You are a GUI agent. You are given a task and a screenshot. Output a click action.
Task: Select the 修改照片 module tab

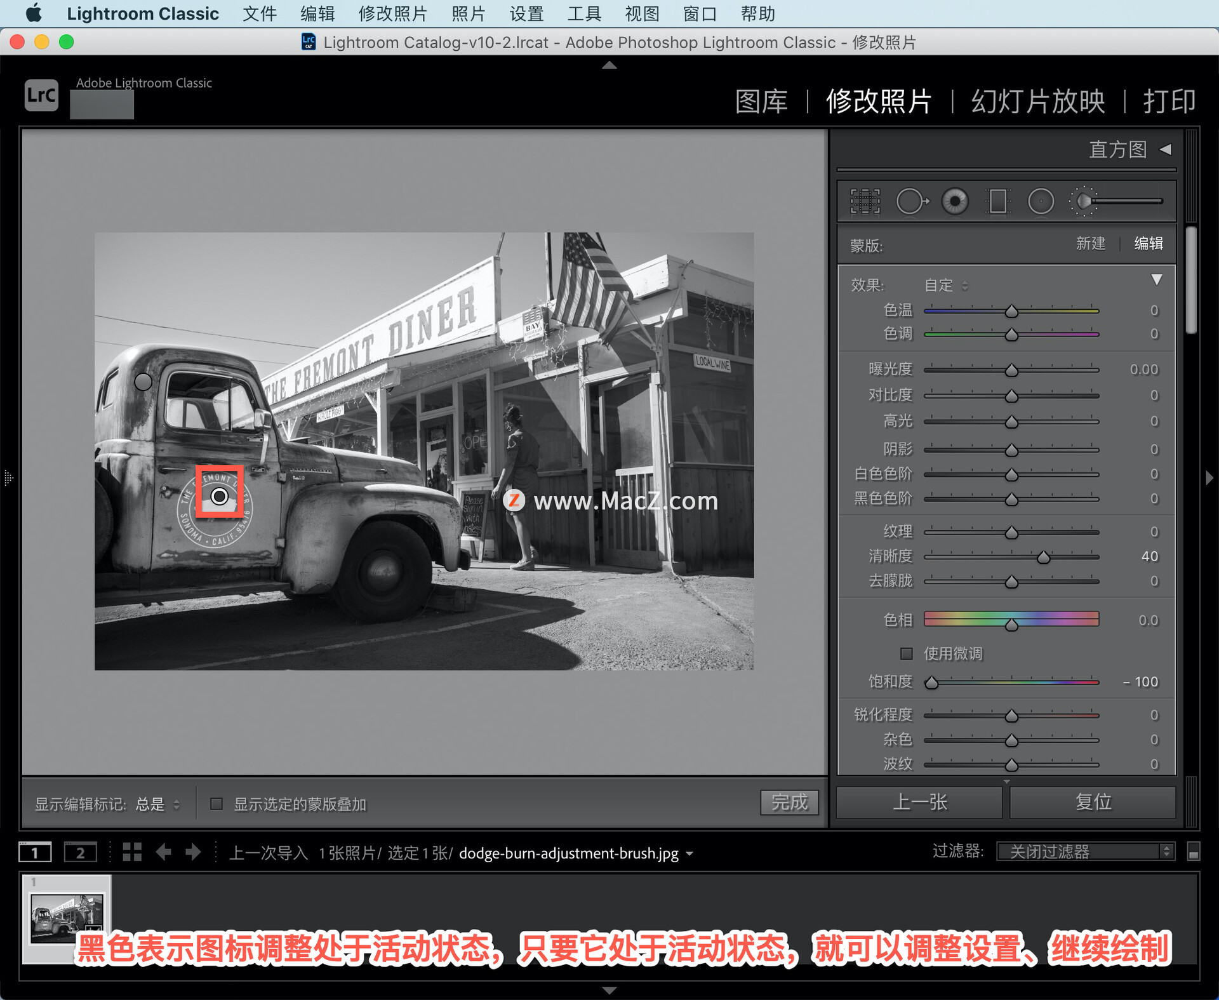[879, 101]
